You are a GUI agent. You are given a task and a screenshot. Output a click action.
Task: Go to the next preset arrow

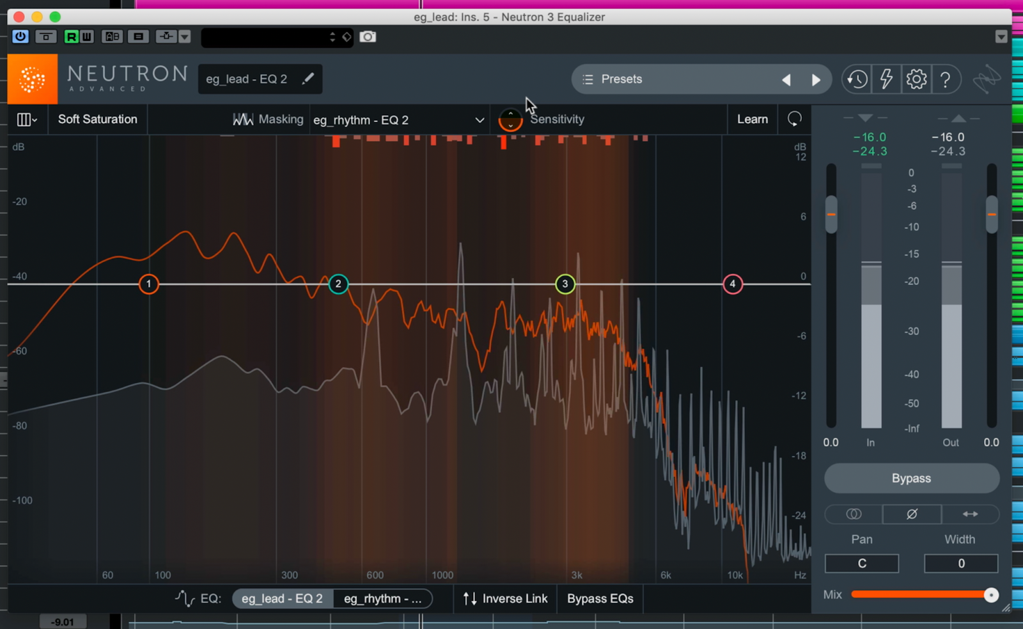tap(816, 80)
